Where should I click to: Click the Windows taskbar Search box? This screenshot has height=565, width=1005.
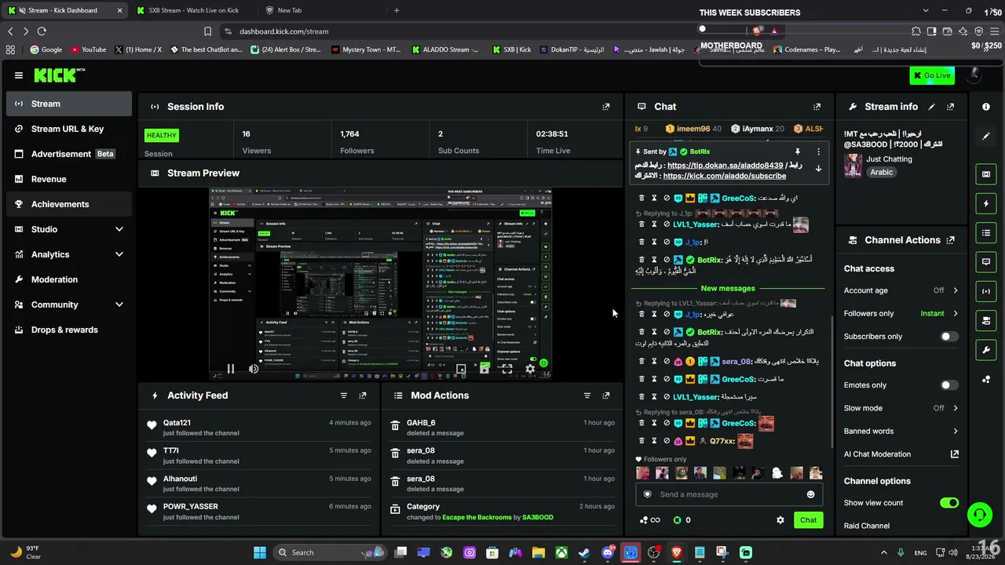[x=329, y=552]
